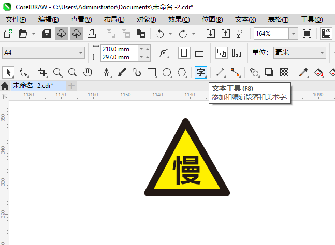Select the Drop shadow tool
The image size is (335, 245).
(x=269, y=72)
